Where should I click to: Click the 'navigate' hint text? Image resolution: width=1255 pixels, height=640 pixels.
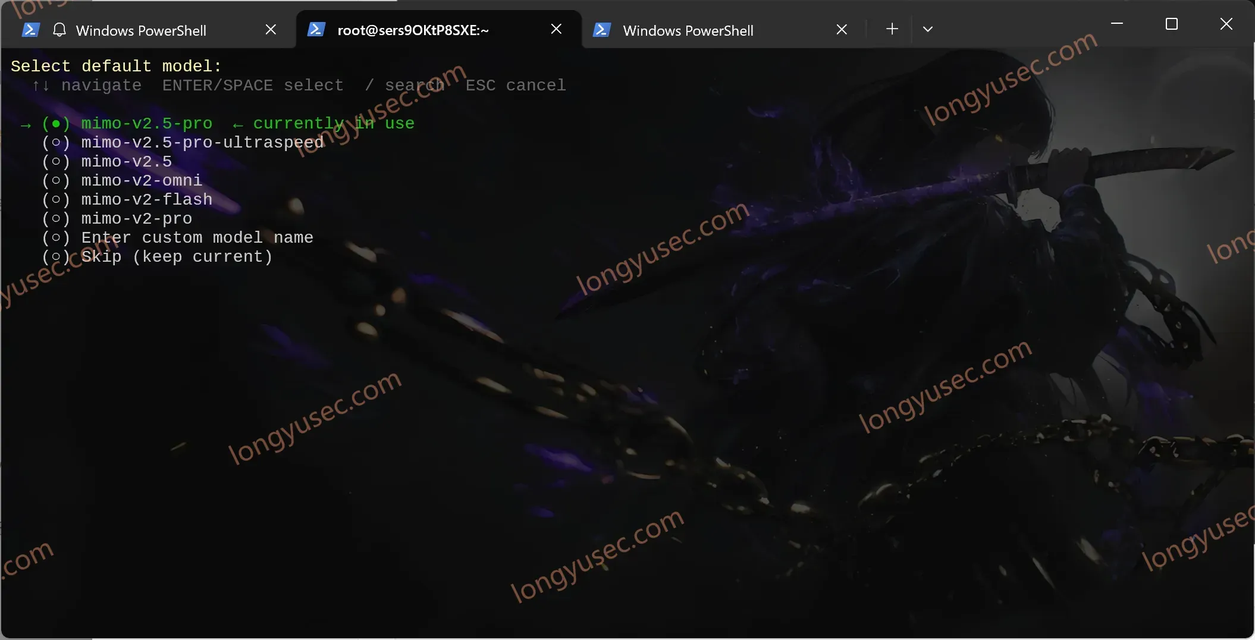tap(101, 86)
